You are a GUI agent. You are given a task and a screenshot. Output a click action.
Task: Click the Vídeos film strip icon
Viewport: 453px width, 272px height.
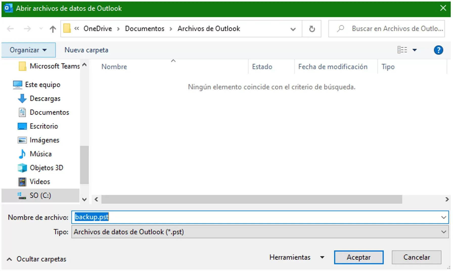tap(22, 182)
